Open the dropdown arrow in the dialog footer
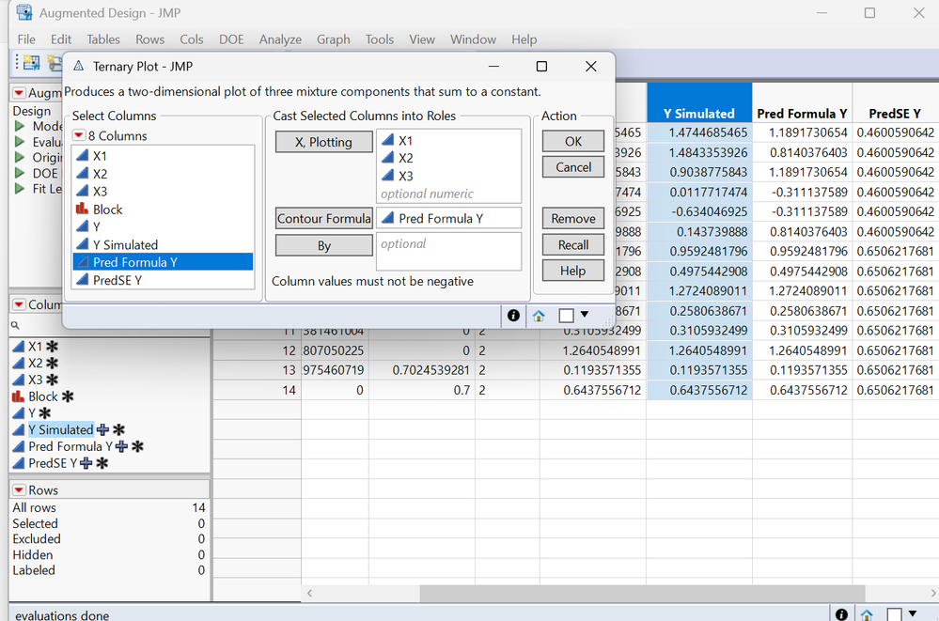This screenshot has height=621, width=939. pyautogui.click(x=585, y=315)
